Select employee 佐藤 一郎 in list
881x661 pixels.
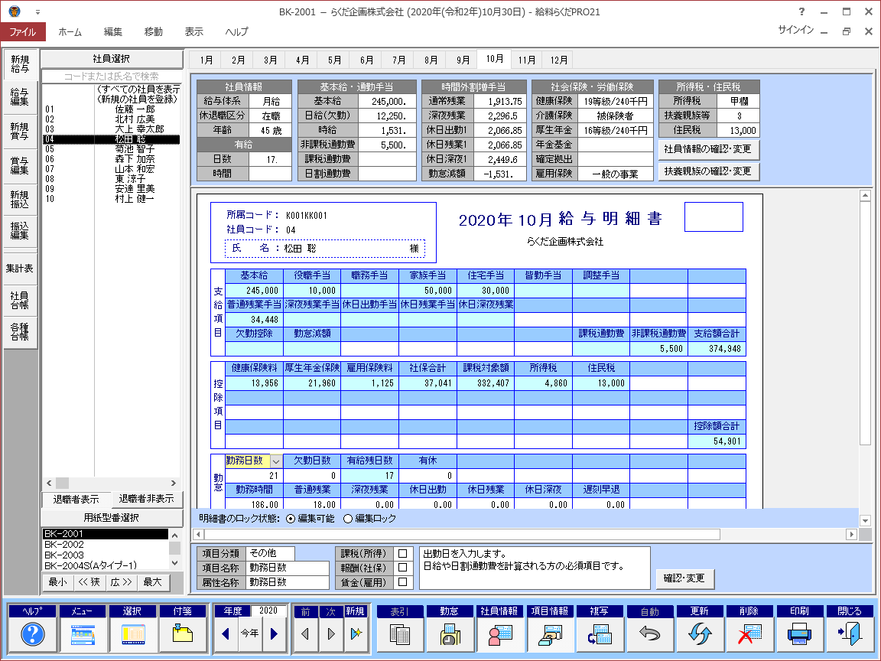tap(111, 109)
